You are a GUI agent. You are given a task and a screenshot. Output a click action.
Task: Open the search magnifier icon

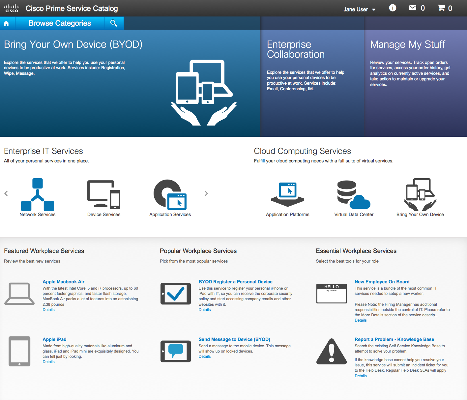click(114, 23)
